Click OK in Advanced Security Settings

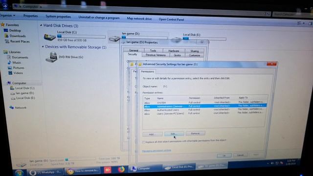[x=224, y=155]
